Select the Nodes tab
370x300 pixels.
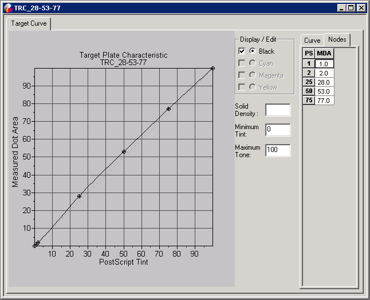coord(337,39)
